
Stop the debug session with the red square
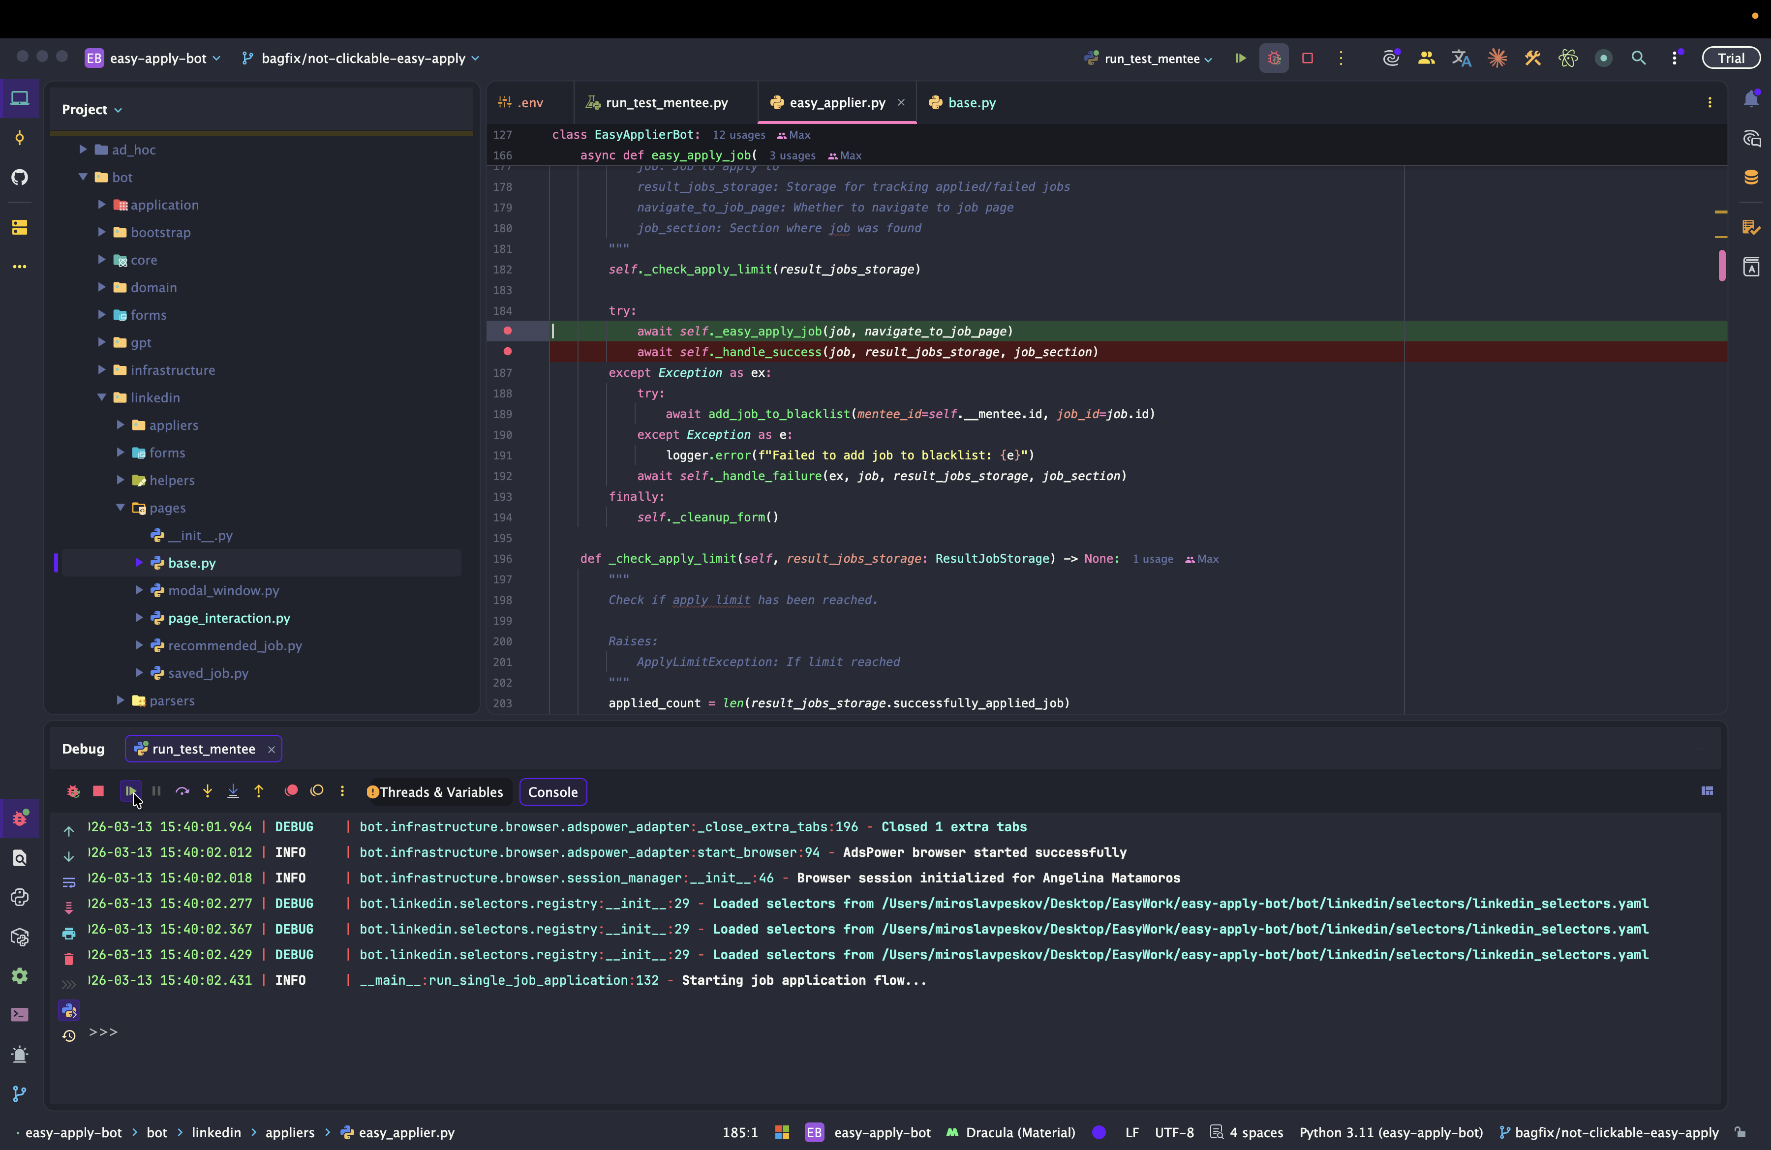(x=98, y=791)
